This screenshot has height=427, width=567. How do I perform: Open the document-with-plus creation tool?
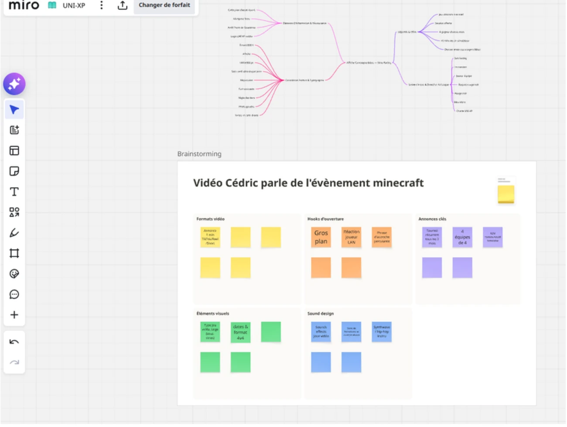(x=14, y=130)
